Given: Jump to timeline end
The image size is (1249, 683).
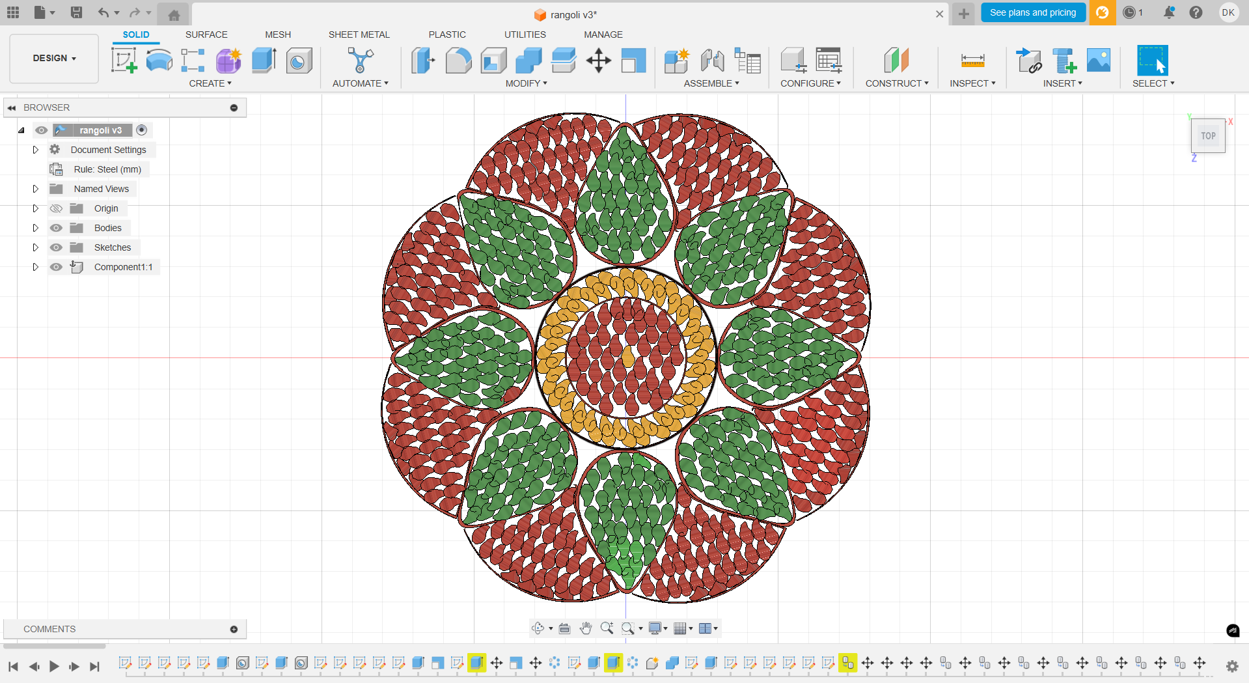Looking at the screenshot, I should [x=94, y=666].
